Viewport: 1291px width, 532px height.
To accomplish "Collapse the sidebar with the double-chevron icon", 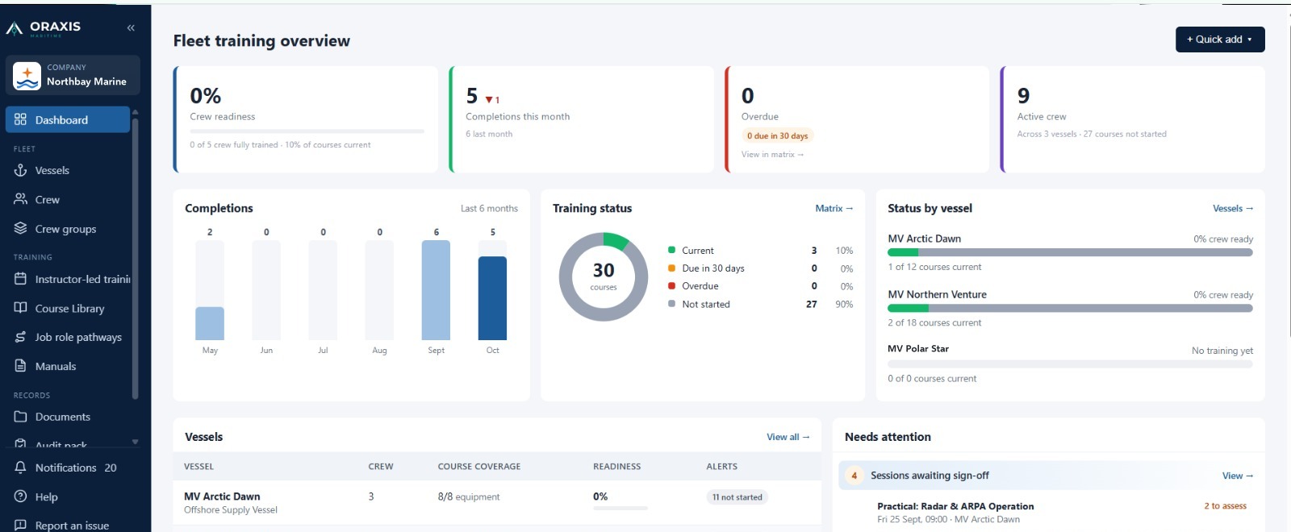I will point(131,27).
